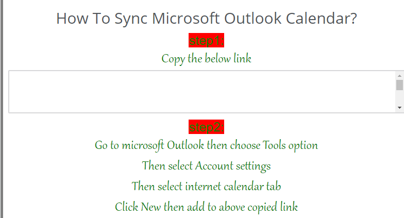Image resolution: width=404 pixels, height=218 pixels.
Task: Click the 'Then select Account settings' line
Action: [x=206, y=166]
